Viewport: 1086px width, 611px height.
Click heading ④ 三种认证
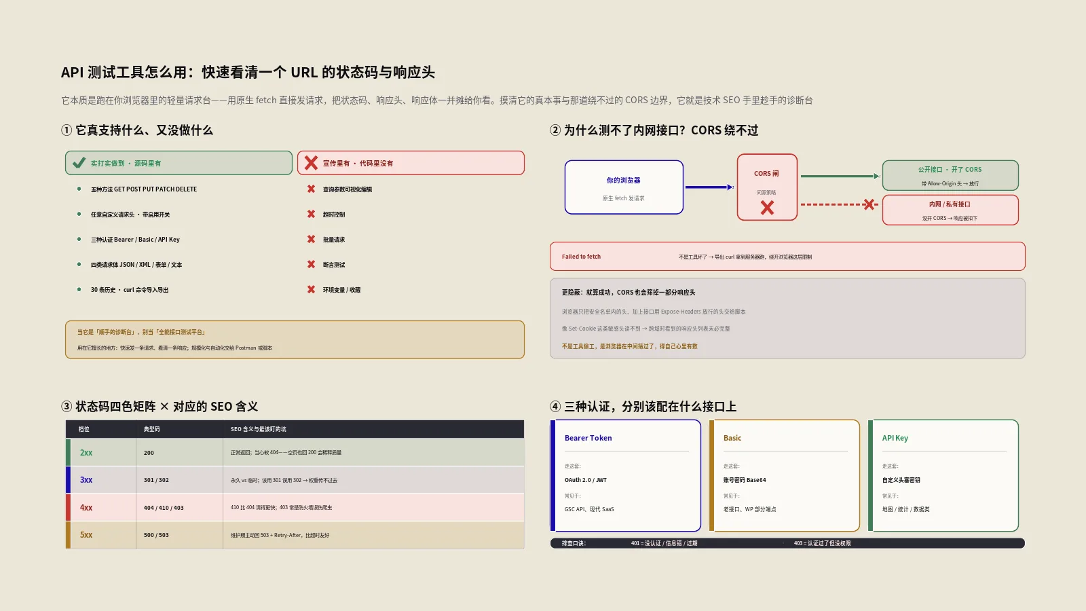(643, 407)
